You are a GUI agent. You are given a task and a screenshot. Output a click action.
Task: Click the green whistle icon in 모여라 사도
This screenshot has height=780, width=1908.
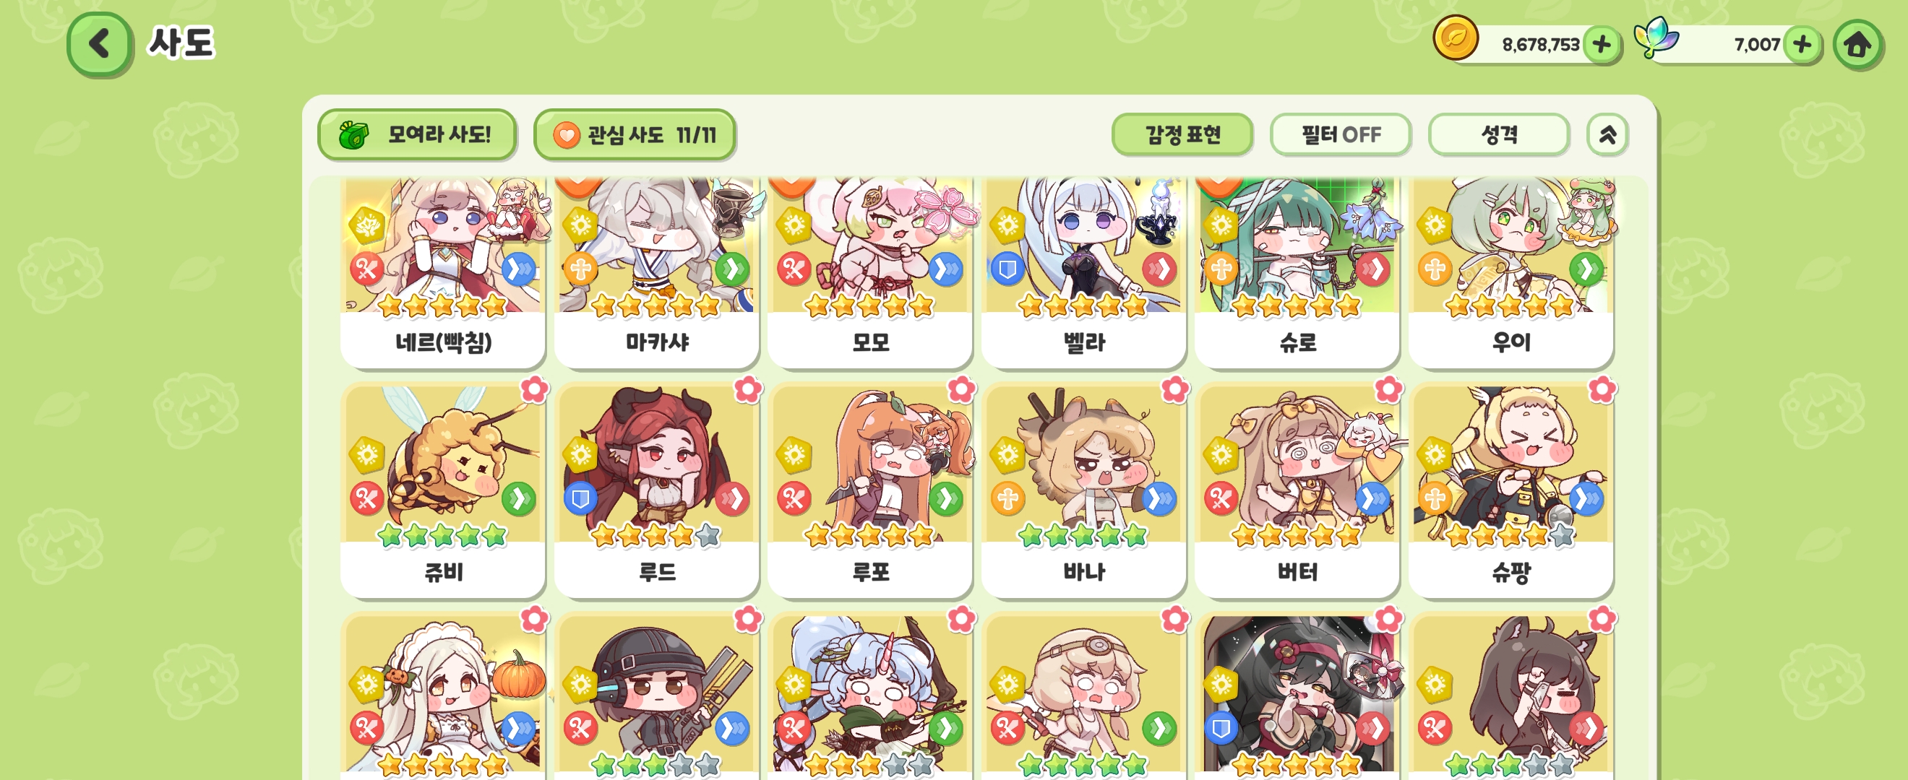click(354, 136)
